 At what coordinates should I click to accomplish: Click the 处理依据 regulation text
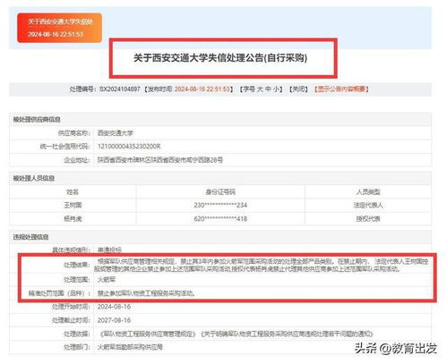pos(236,334)
